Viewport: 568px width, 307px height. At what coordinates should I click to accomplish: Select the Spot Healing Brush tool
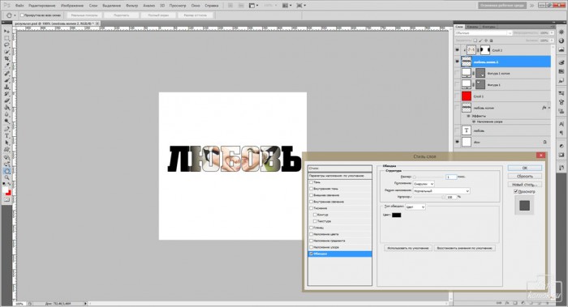pyautogui.click(x=6, y=74)
